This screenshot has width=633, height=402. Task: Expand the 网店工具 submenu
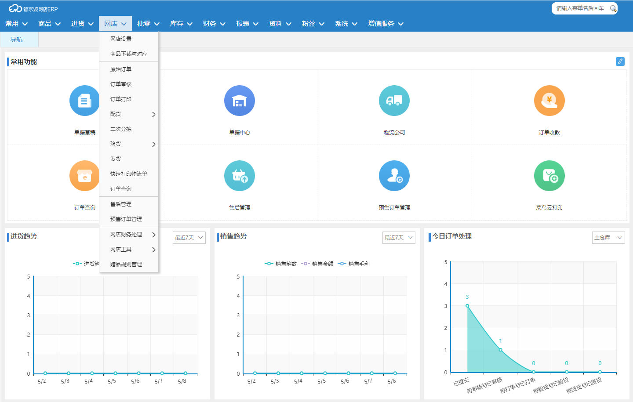click(x=129, y=250)
